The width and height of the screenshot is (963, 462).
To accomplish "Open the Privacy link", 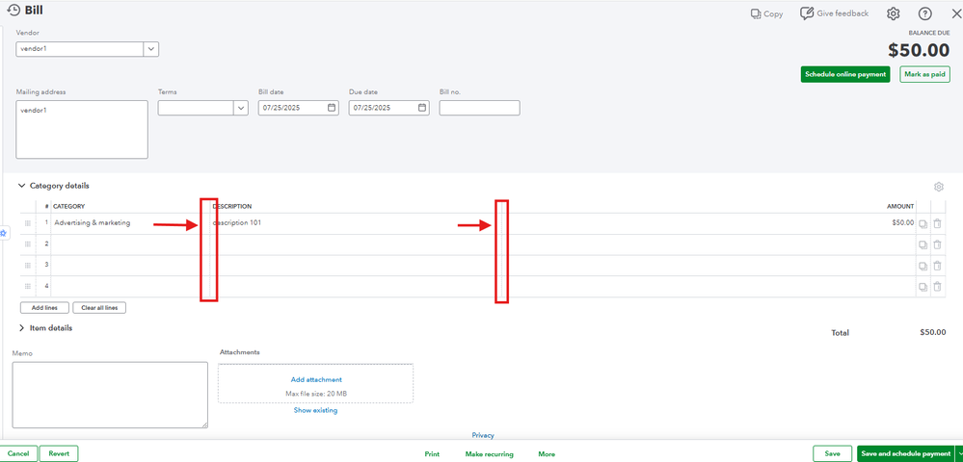I will tap(483, 435).
